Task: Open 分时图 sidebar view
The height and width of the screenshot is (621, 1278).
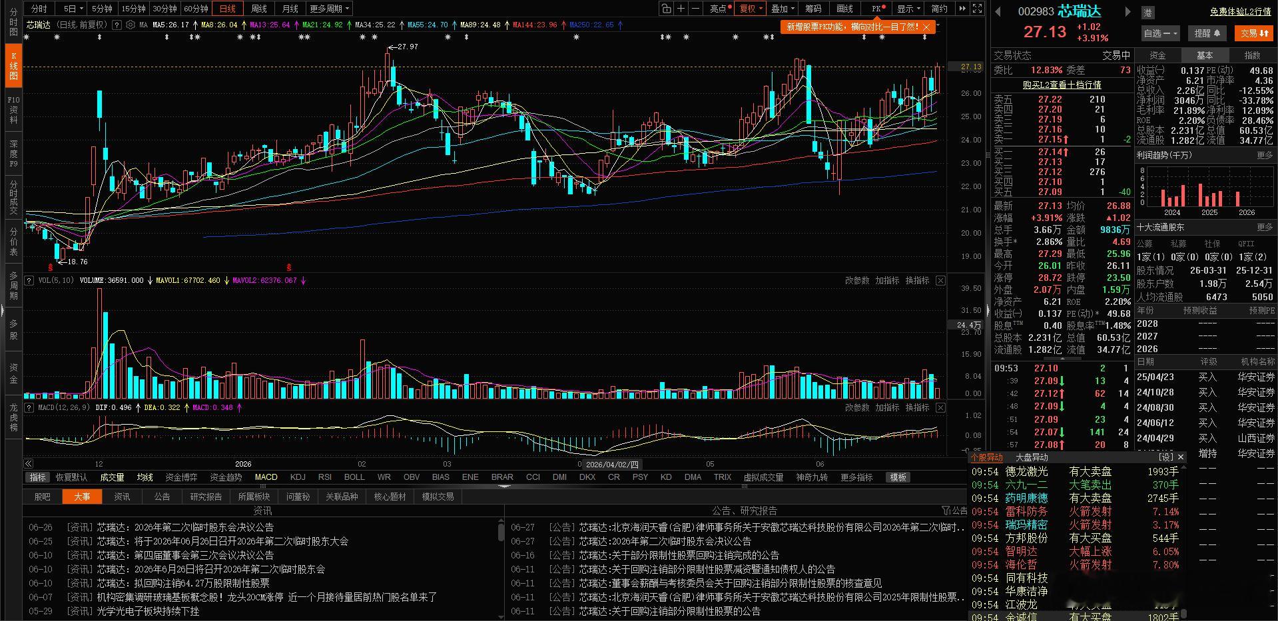Action: (x=13, y=23)
